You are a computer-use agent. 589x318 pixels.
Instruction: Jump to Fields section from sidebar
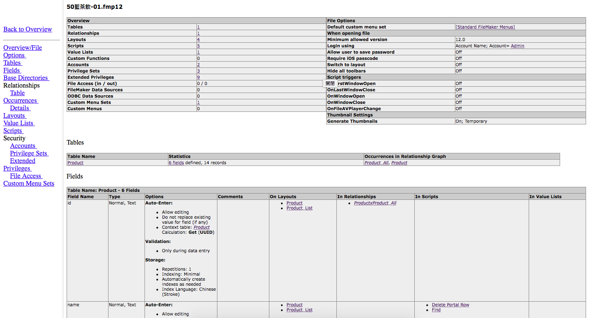coord(12,70)
